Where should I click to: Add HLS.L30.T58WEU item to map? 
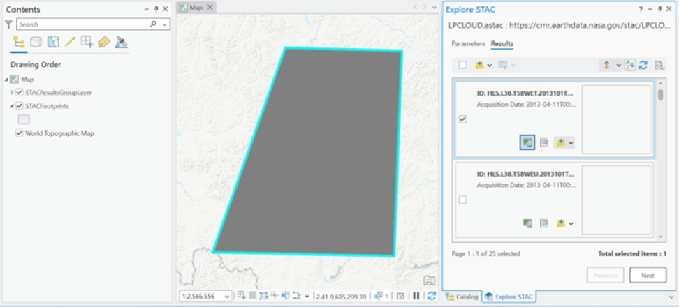tap(561, 223)
